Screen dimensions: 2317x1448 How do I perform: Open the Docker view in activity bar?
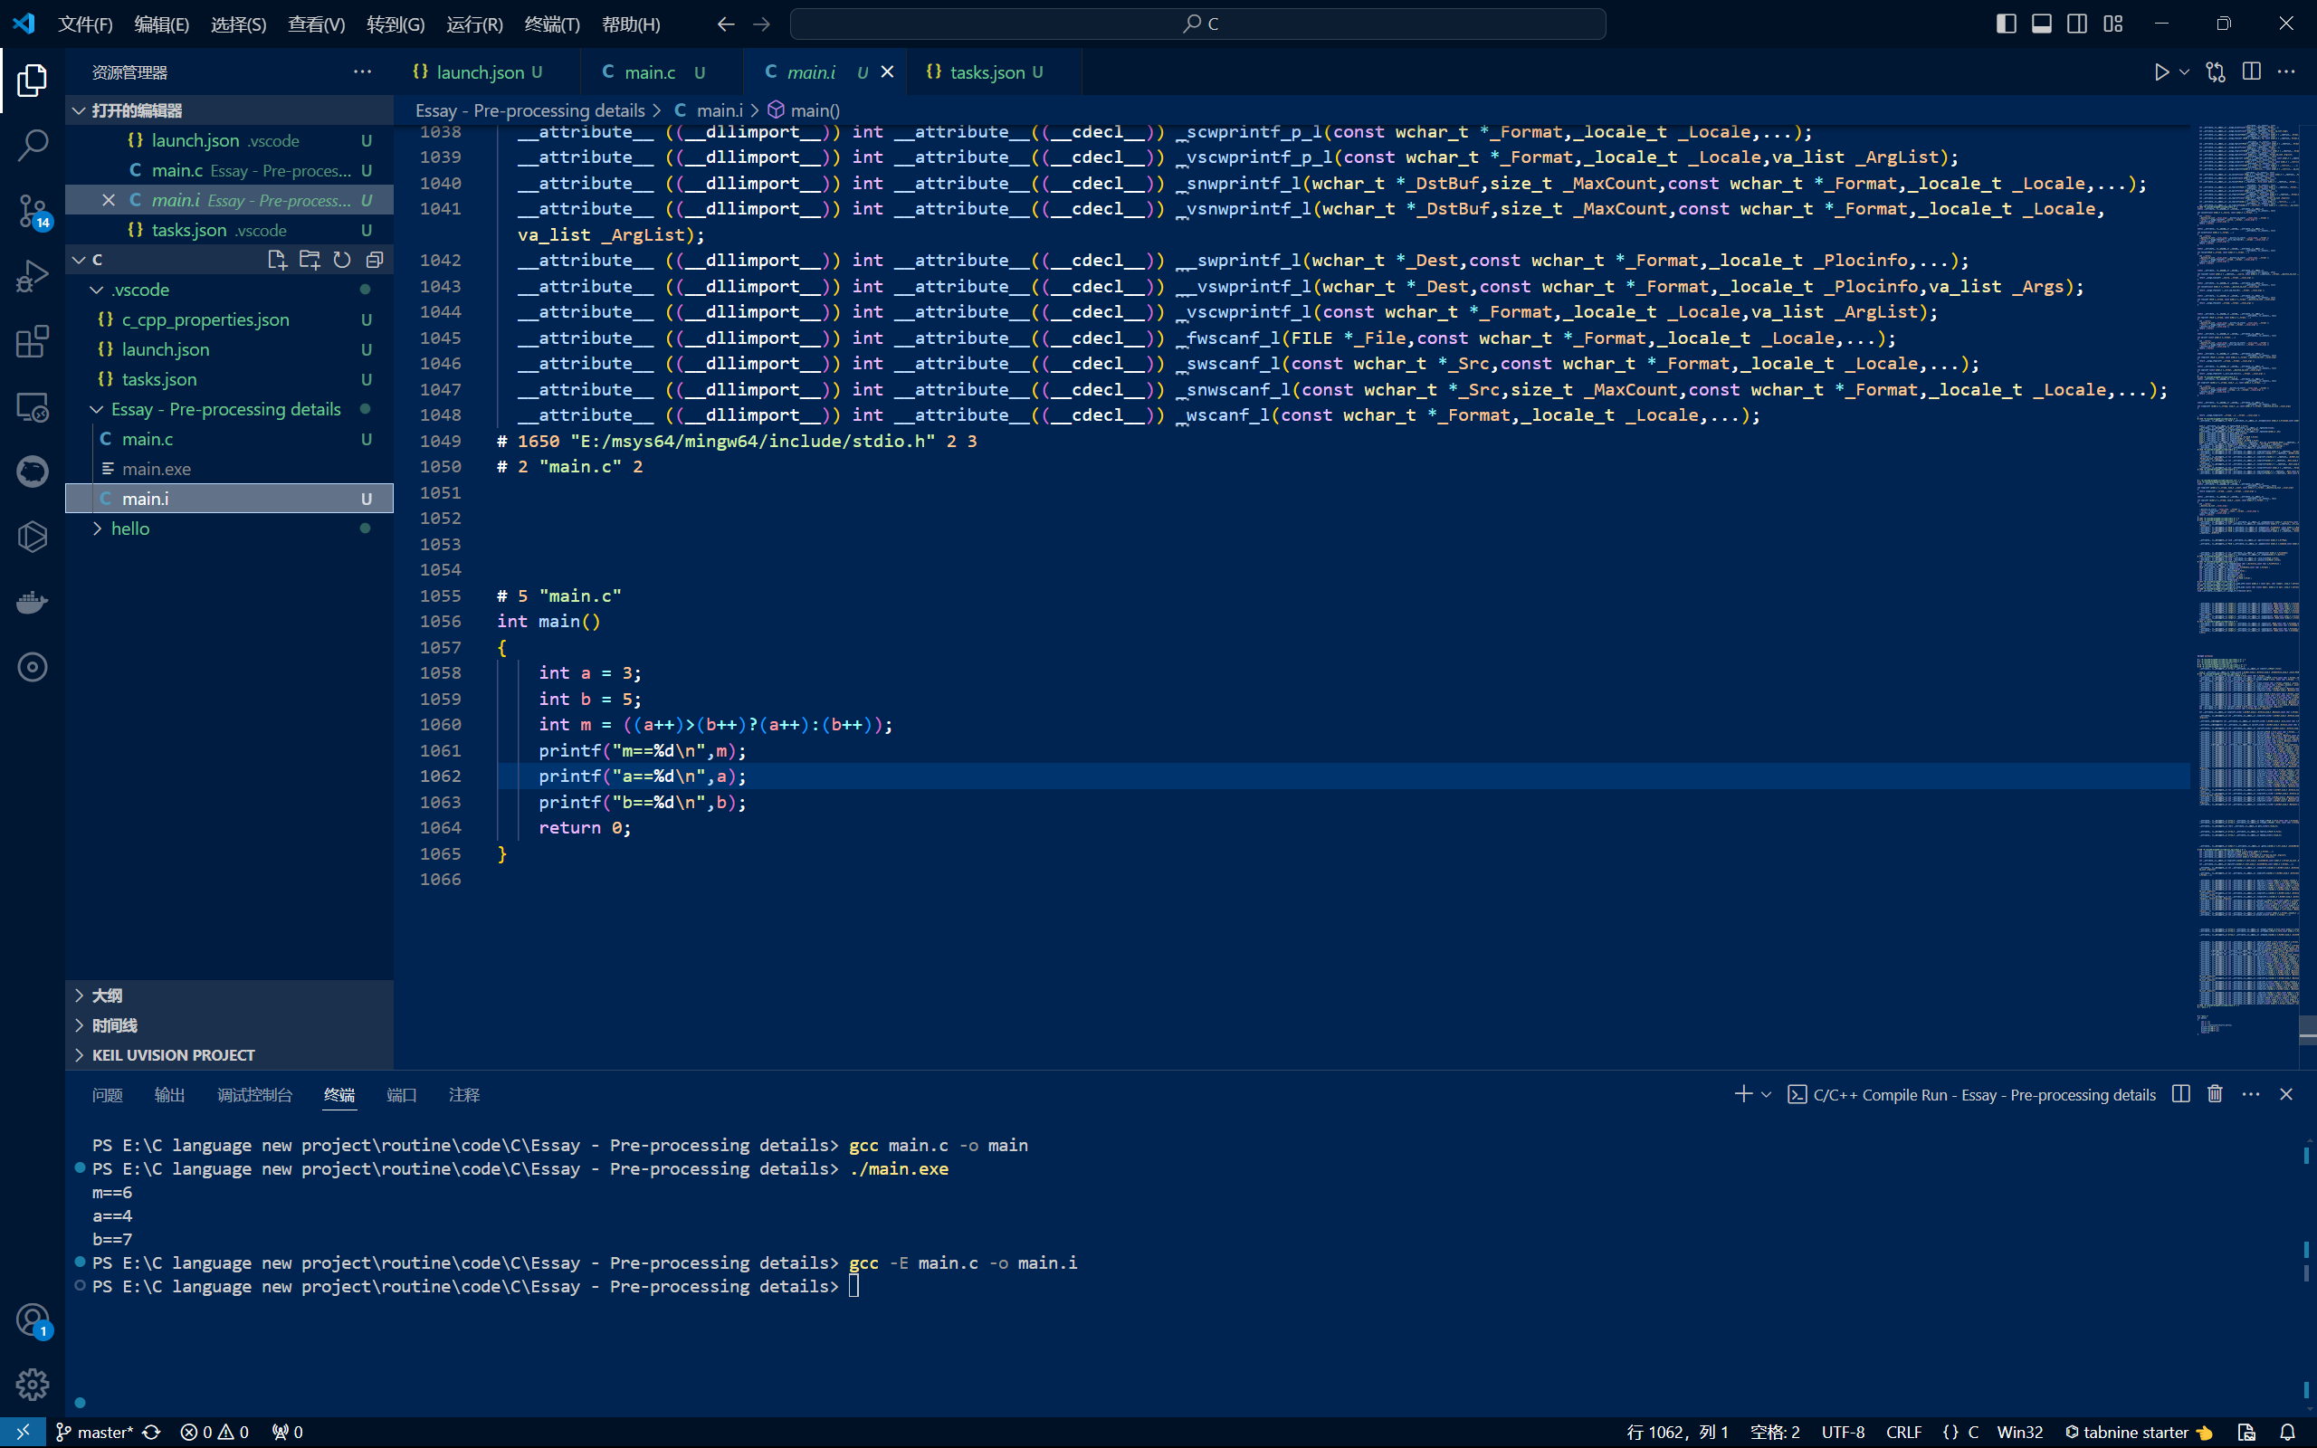point(33,603)
